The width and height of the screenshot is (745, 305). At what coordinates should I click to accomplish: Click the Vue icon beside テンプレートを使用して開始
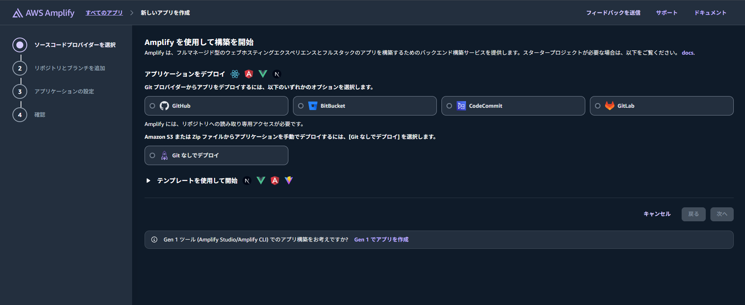tap(261, 181)
